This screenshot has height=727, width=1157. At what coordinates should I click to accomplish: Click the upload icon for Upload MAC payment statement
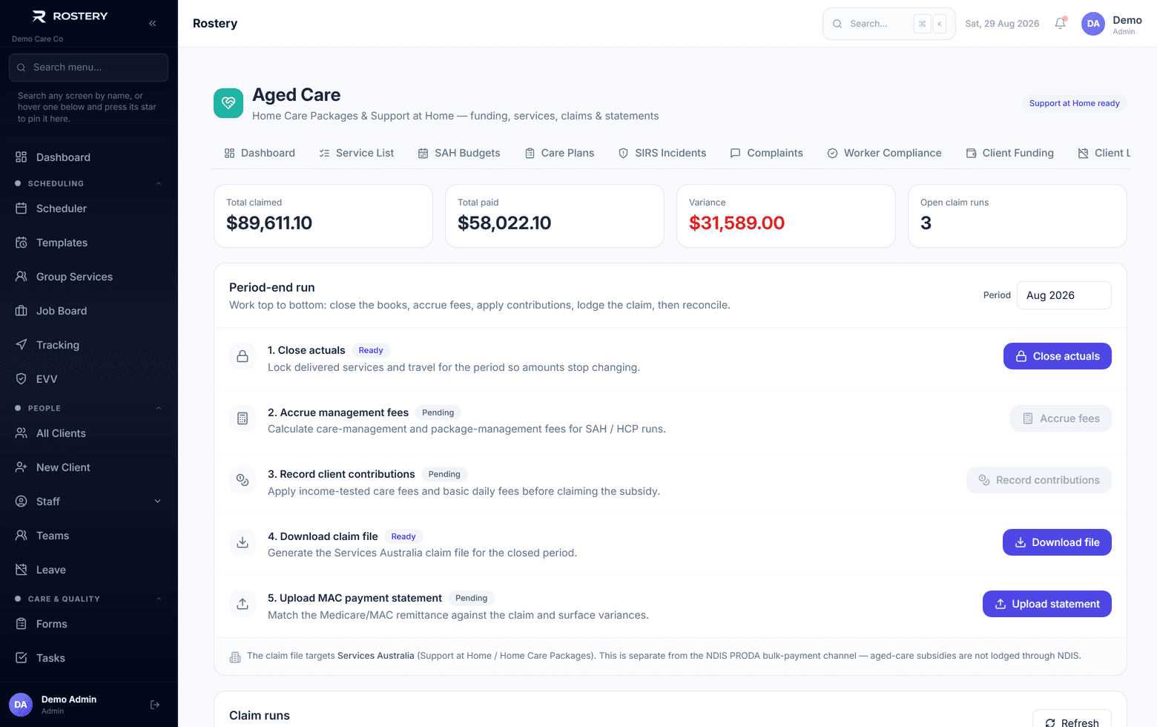(x=243, y=604)
